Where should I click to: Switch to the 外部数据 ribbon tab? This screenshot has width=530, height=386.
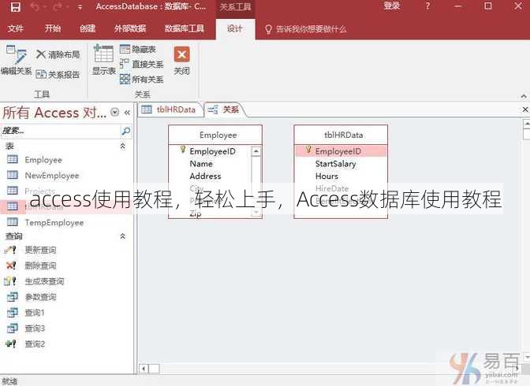coord(130,28)
